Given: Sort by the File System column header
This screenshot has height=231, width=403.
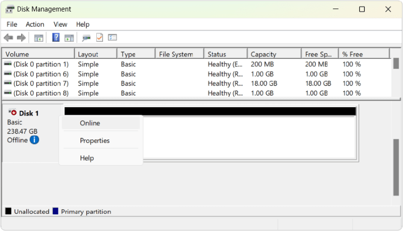Looking at the screenshot, I should click(176, 54).
